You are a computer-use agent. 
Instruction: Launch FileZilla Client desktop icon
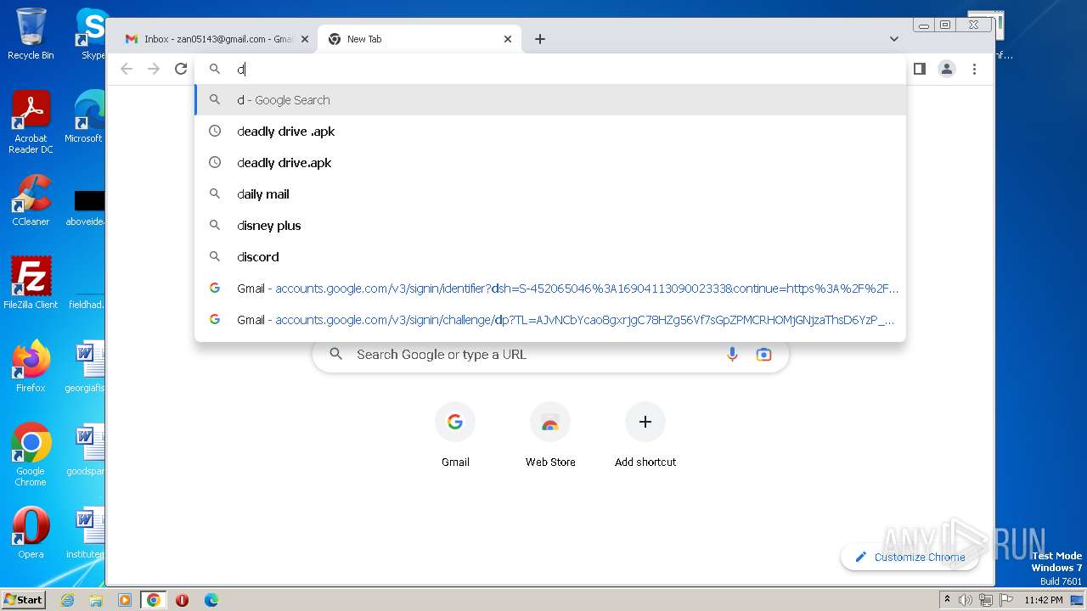[31, 283]
